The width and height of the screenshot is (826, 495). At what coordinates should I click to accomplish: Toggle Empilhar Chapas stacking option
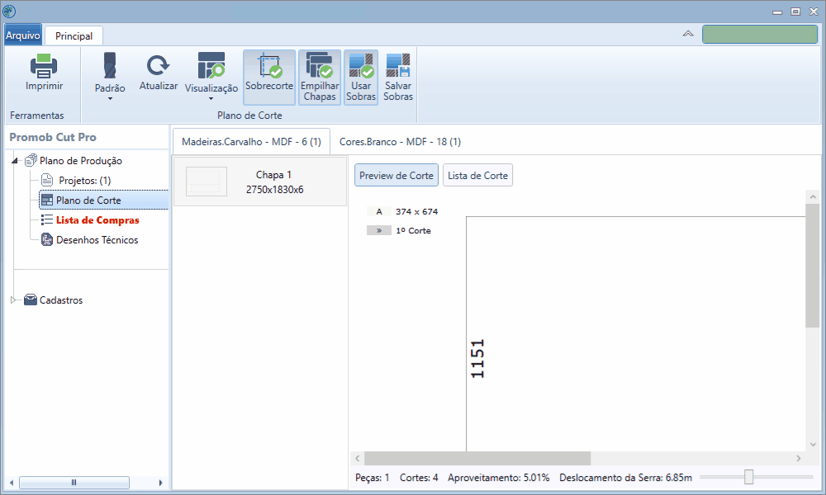pyautogui.click(x=320, y=78)
